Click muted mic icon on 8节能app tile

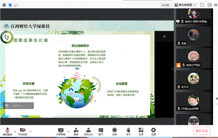(x=179, y=109)
